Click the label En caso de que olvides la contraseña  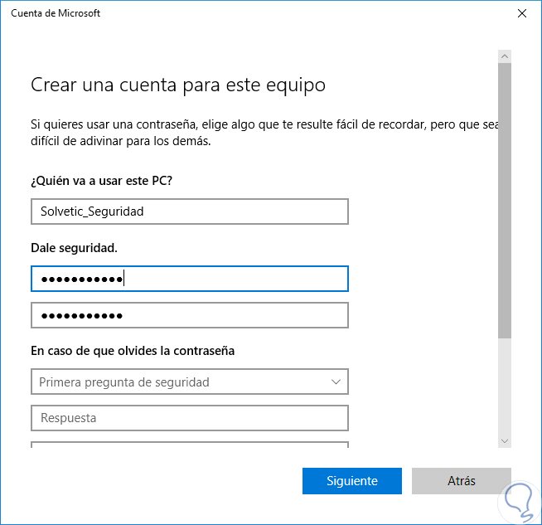pos(133,351)
